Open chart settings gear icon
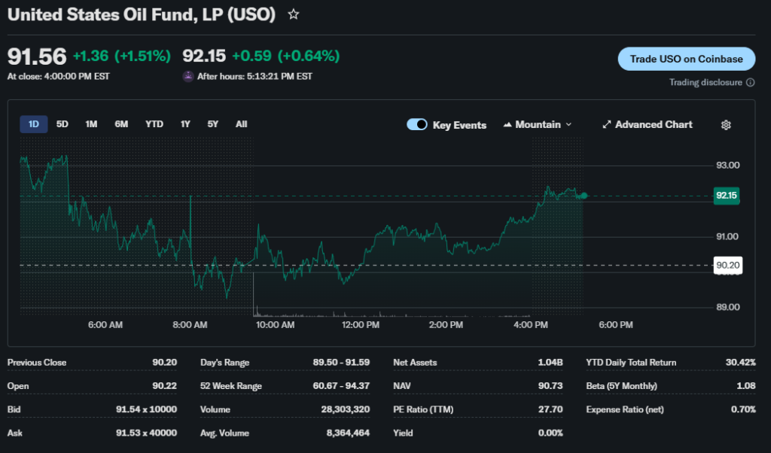The image size is (771, 453). pyautogui.click(x=726, y=125)
